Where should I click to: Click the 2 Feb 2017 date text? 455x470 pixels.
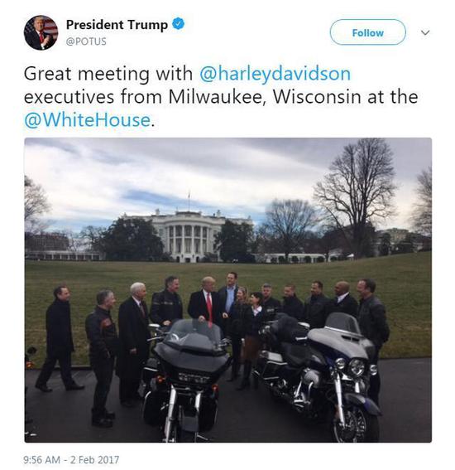click(x=94, y=459)
